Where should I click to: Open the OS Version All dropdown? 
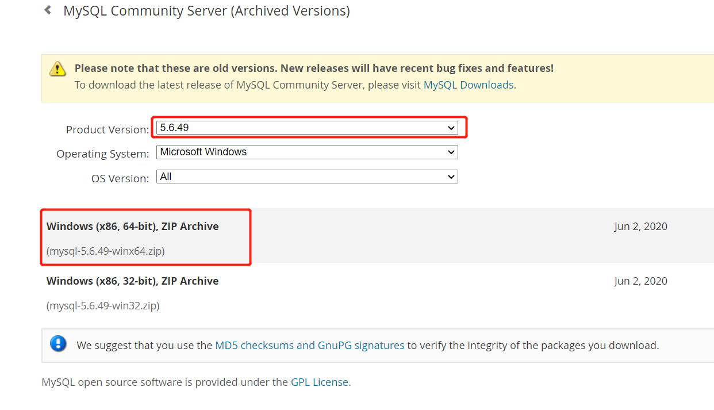[307, 177]
